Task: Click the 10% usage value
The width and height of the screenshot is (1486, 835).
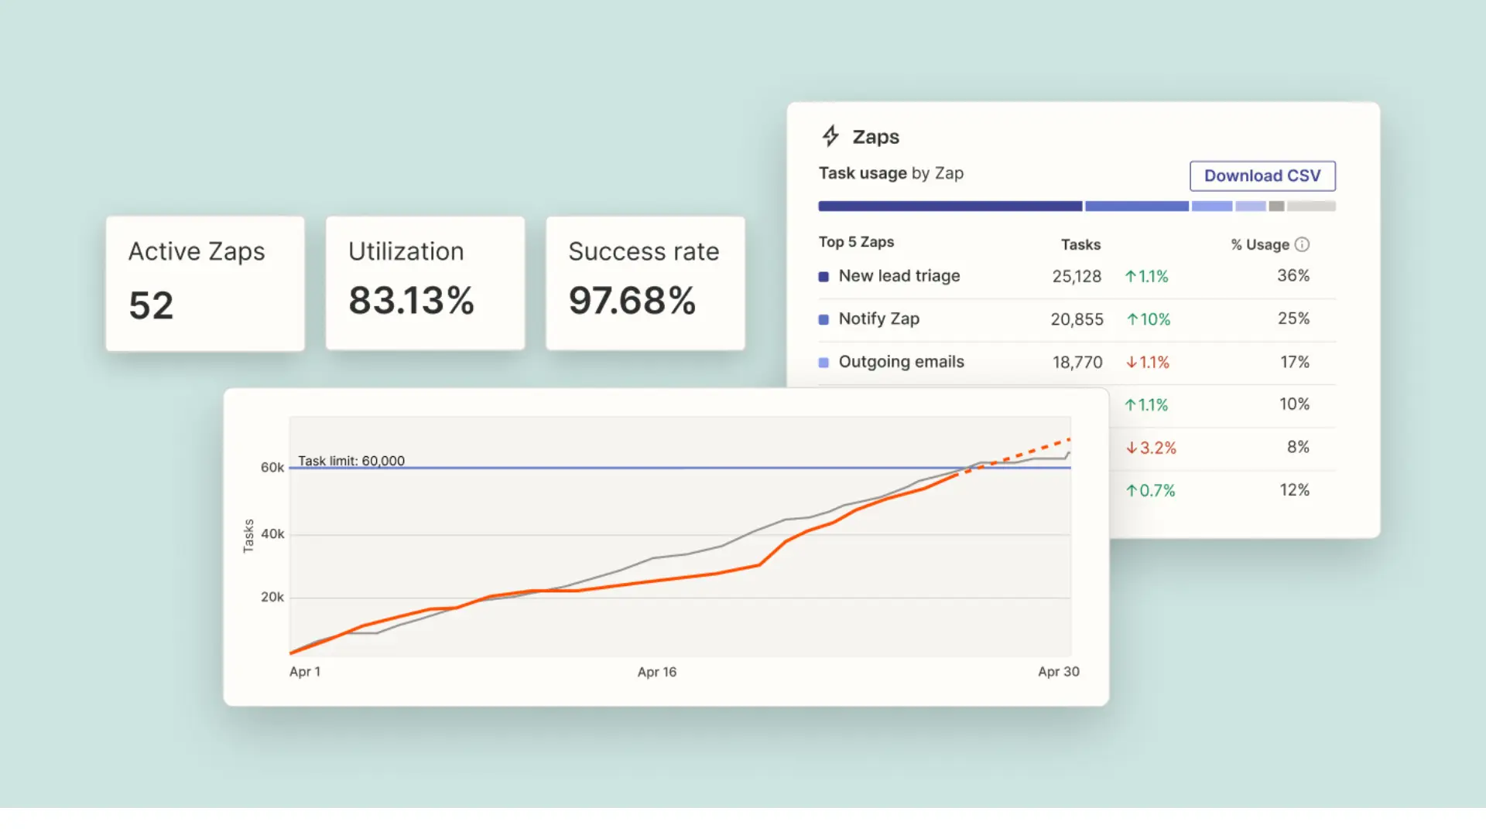Action: point(1294,404)
